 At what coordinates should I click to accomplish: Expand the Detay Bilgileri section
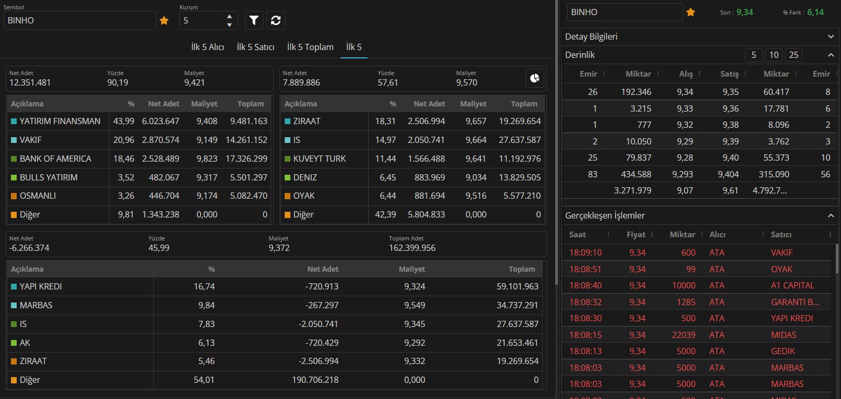(831, 37)
